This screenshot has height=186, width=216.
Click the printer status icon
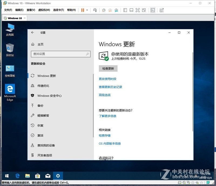[x=193, y=183]
